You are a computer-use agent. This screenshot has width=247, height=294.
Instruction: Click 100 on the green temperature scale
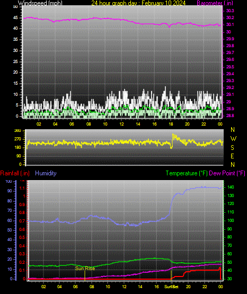(231, 220)
